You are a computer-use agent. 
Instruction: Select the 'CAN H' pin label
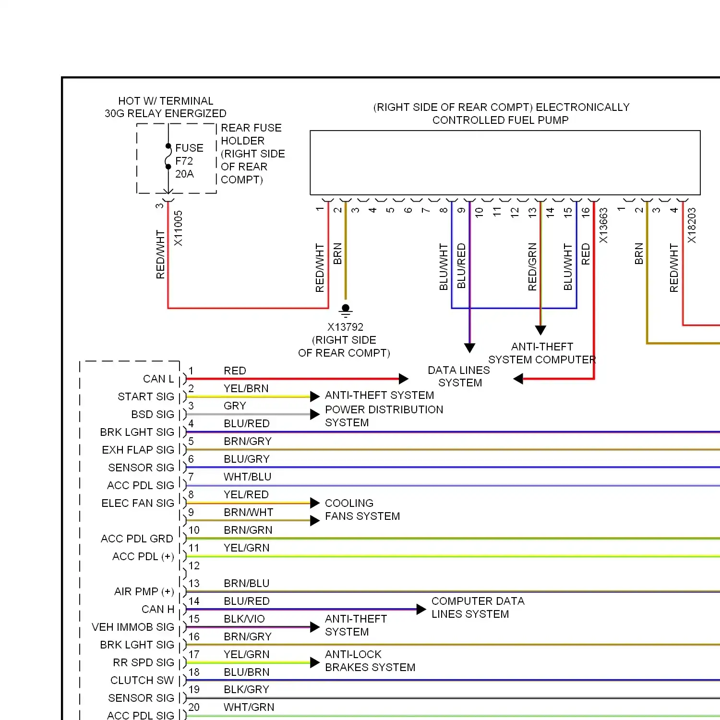coord(158,609)
